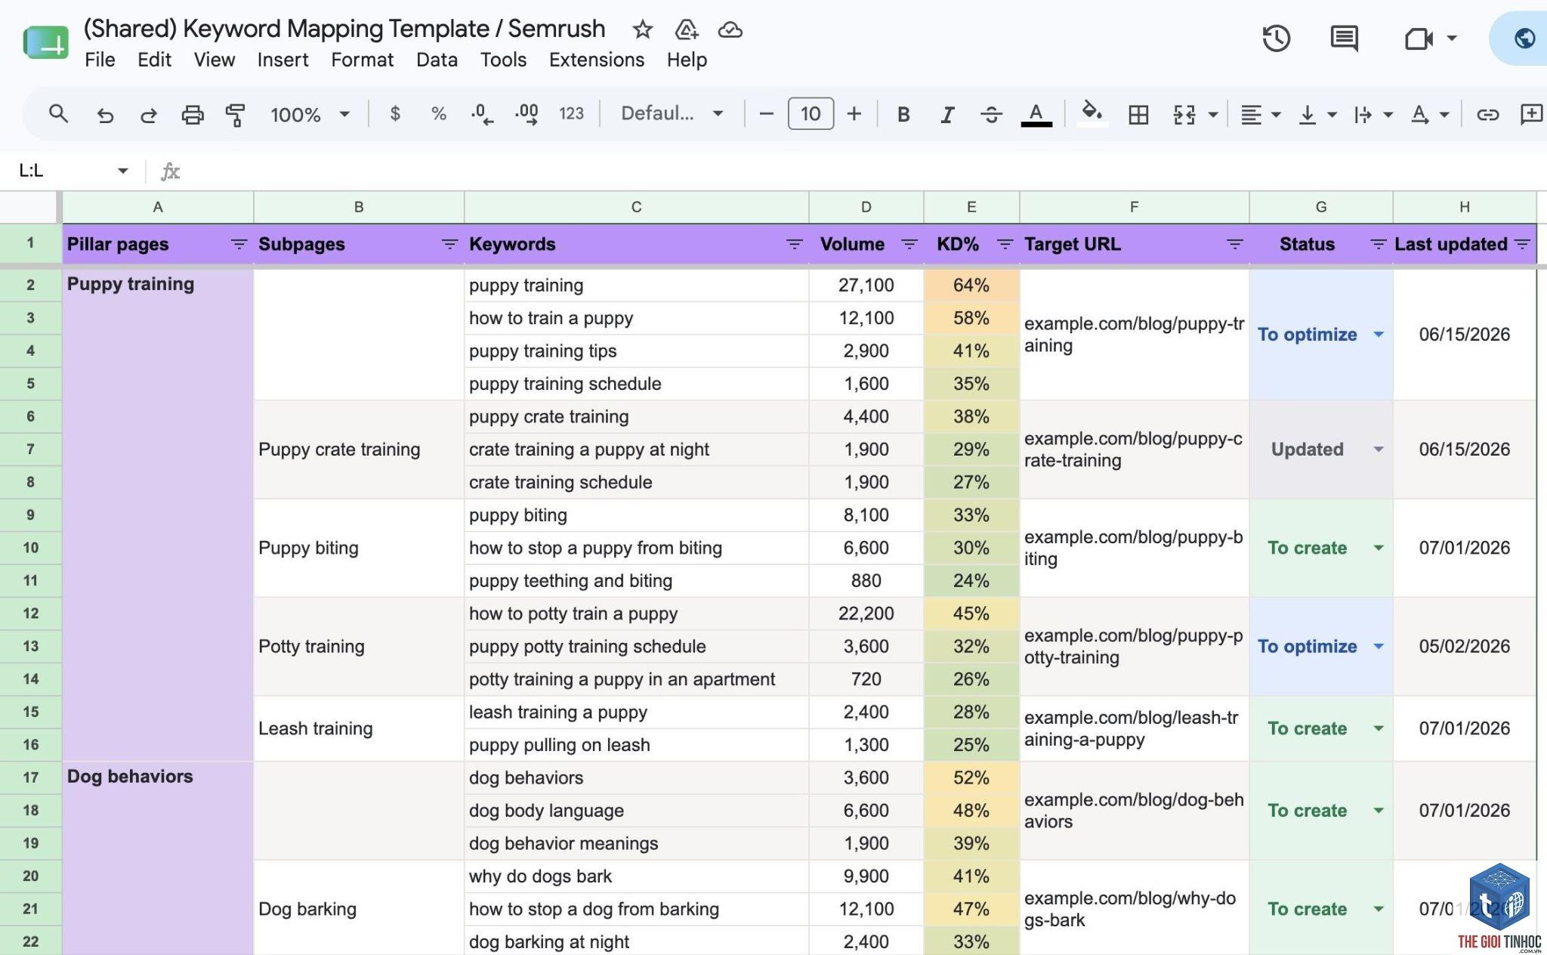Click the move to Drive folder icon

click(x=686, y=29)
